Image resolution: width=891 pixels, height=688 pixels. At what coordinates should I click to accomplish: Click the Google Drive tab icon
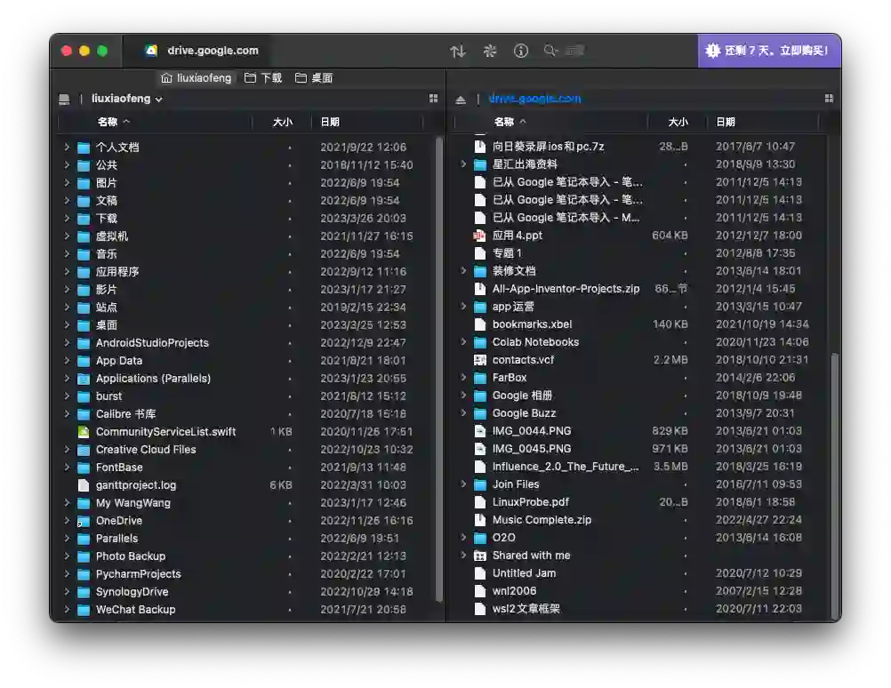(x=151, y=51)
